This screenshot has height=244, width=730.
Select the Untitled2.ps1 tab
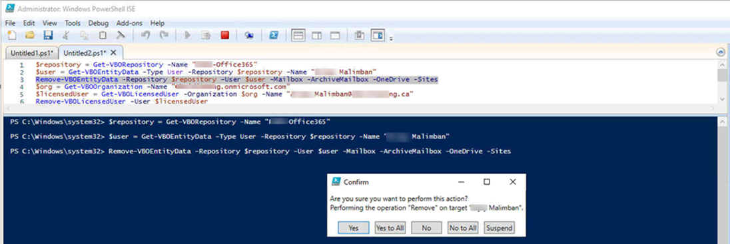click(x=85, y=53)
